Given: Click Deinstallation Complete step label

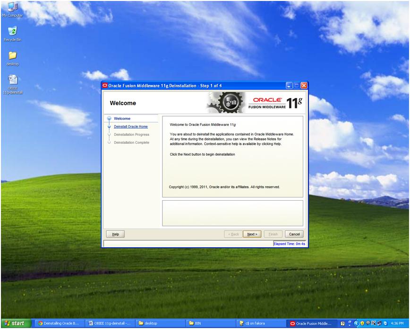Looking at the screenshot, I should (x=131, y=142).
